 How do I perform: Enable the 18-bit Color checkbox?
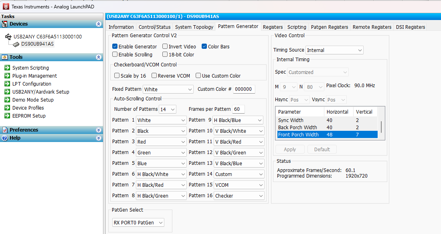click(x=165, y=54)
